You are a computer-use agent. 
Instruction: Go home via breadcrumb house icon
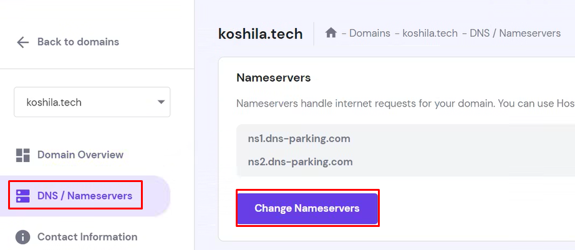pyautogui.click(x=331, y=33)
